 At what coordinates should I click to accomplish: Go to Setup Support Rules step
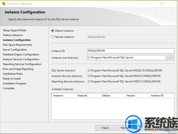coord(15,30)
